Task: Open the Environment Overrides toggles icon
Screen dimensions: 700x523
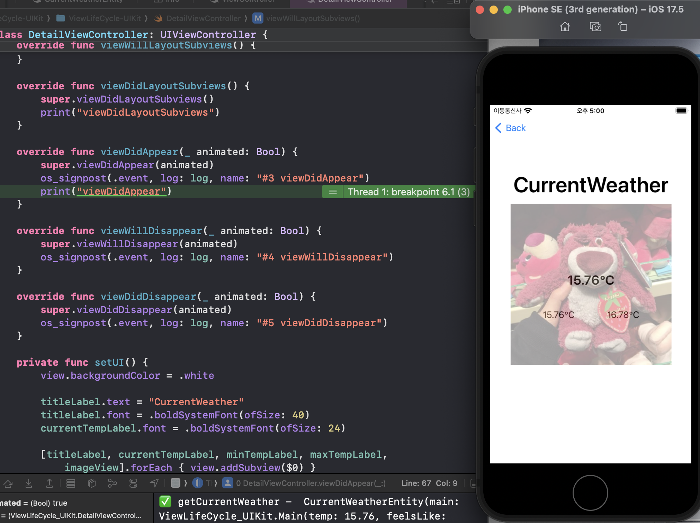Action: (x=133, y=483)
